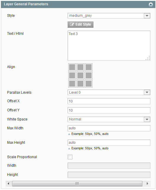Screen dimensions: 156x190
Task: Select the middle-left align square
Action: 72,75
